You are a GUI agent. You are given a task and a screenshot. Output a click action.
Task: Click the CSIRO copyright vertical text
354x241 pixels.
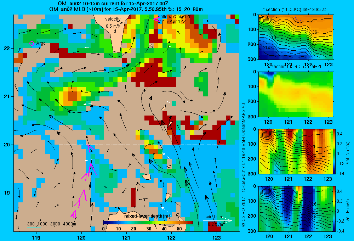click(x=244, y=164)
